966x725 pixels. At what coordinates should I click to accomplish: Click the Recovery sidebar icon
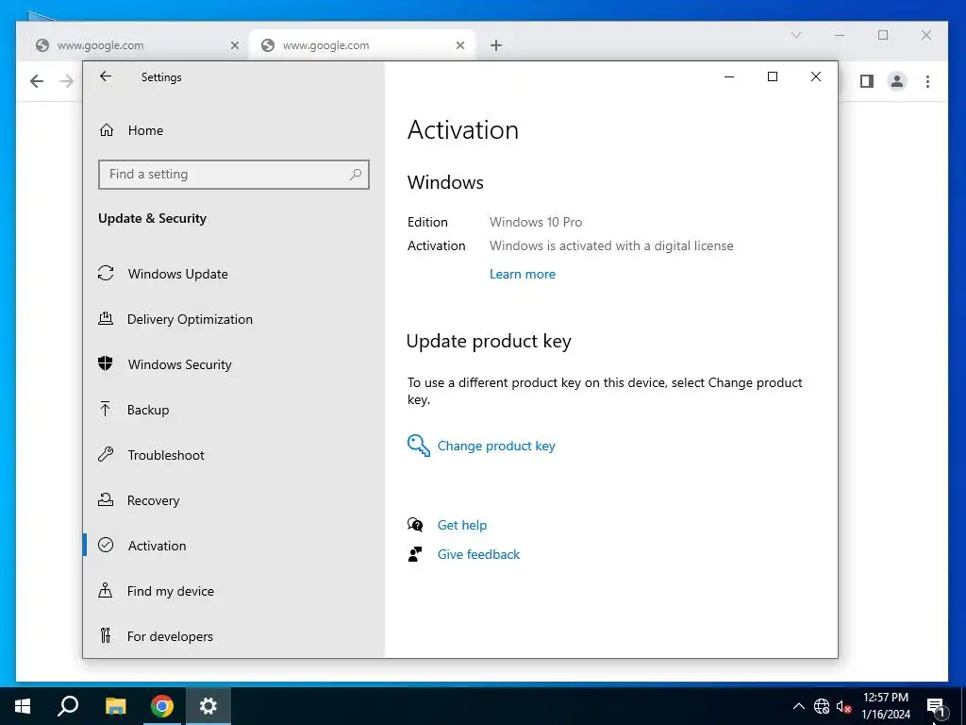click(x=106, y=499)
